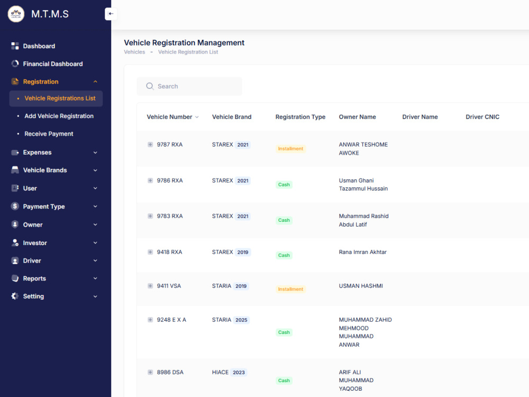The width and height of the screenshot is (529, 397).
Task: Click the Expenses wallet icon
Action: click(15, 152)
